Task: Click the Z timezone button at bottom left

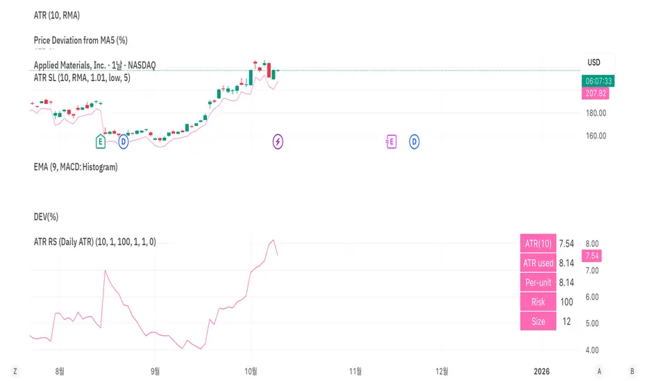Action: [x=15, y=371]
